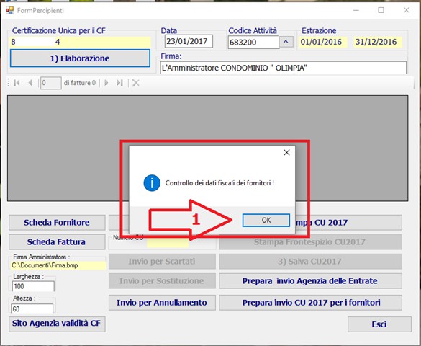Go to first record in navigator
421x346 pixels.
tap(17, 83)
